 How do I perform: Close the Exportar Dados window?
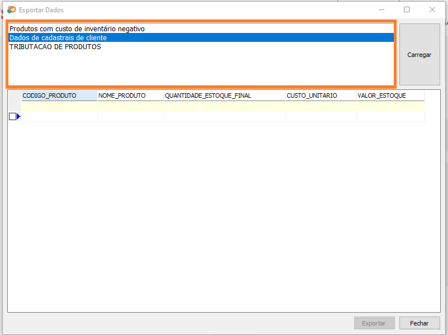432,9
